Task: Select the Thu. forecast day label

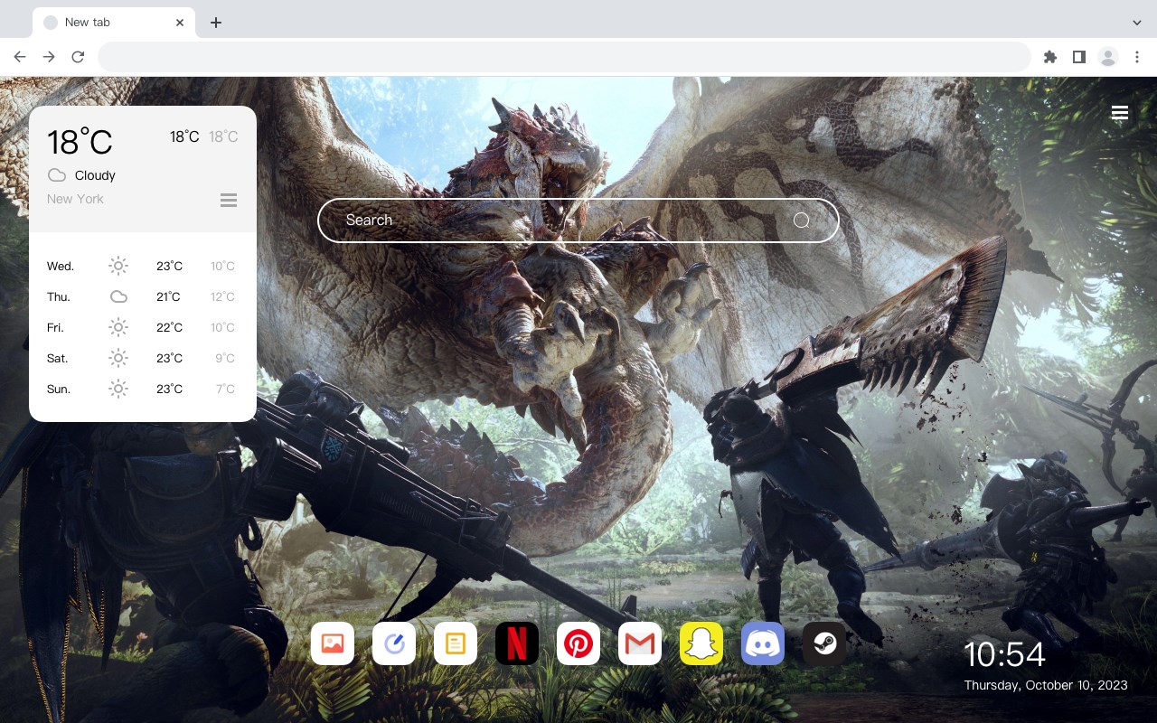Action: click(59, 296)
